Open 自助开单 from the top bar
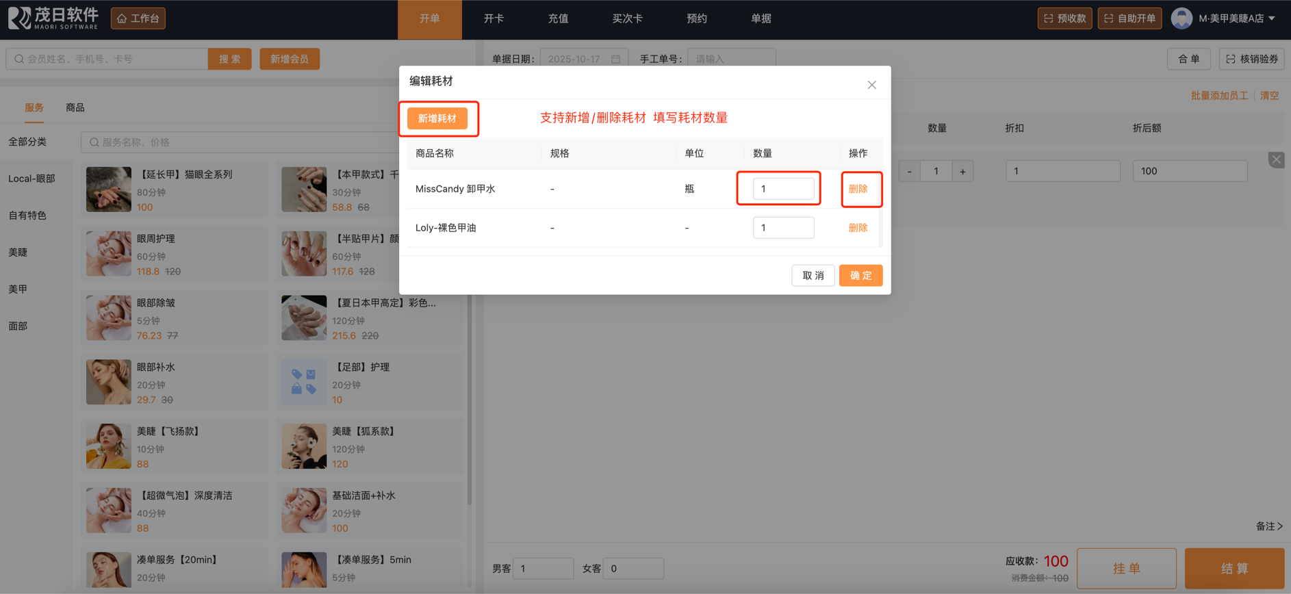This screenshot has width=1291, height=594. [1129, 18]
